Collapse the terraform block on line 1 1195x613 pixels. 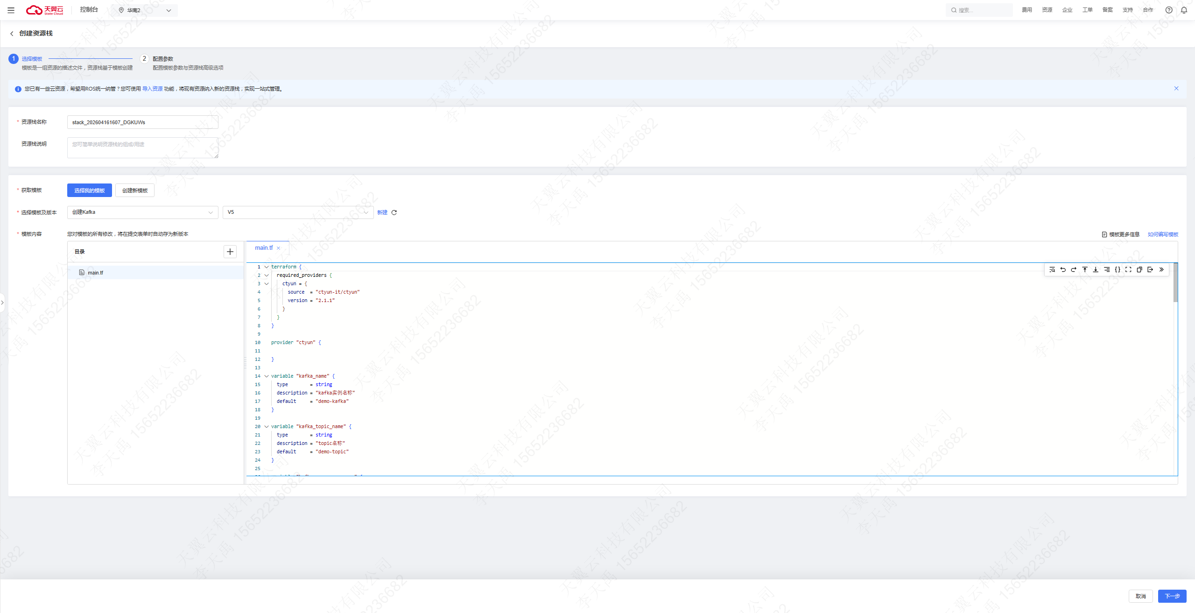(x=267, y=267)
